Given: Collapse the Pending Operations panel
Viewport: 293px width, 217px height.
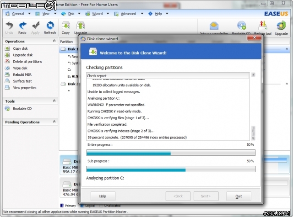Looking at the screenshot, I should click(x=54, y=122).
